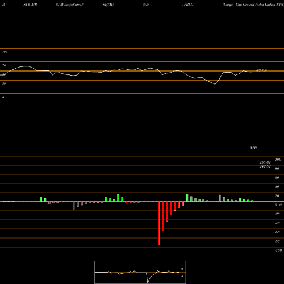Click the -40 label on MR axis
Viewport: 284px width, 284px height.
pyautogui.click(x=277, y=223)
